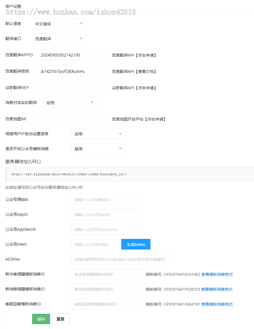Open the 默认语言 dropdown showing 中文简体
Screen dimensions: 254x329
point(59,24)
